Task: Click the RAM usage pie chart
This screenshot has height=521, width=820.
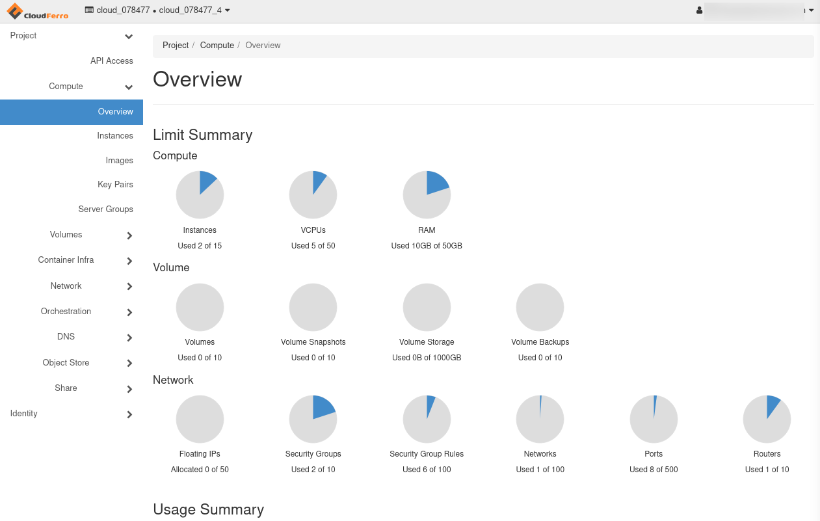Action: [427, 194]
